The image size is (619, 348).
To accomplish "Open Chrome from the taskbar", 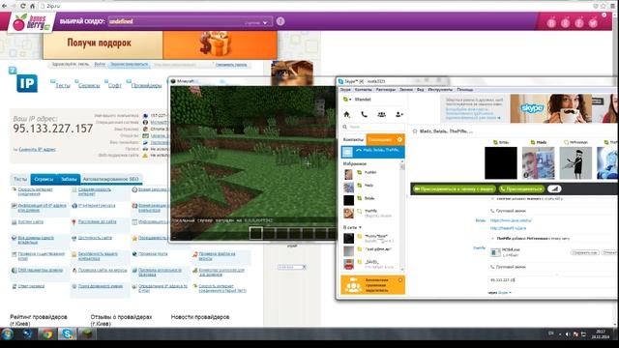I will pos(47,334).
